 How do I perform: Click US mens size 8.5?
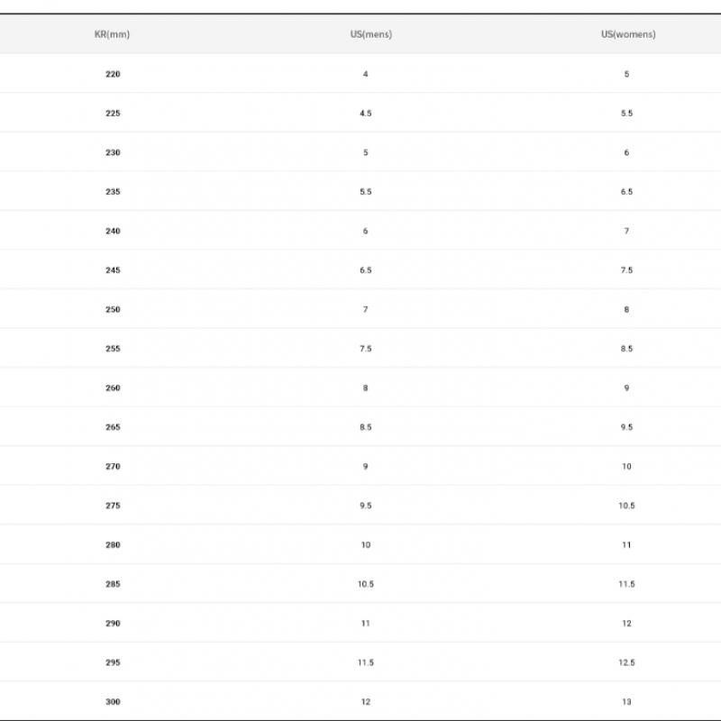coord(365,427)
